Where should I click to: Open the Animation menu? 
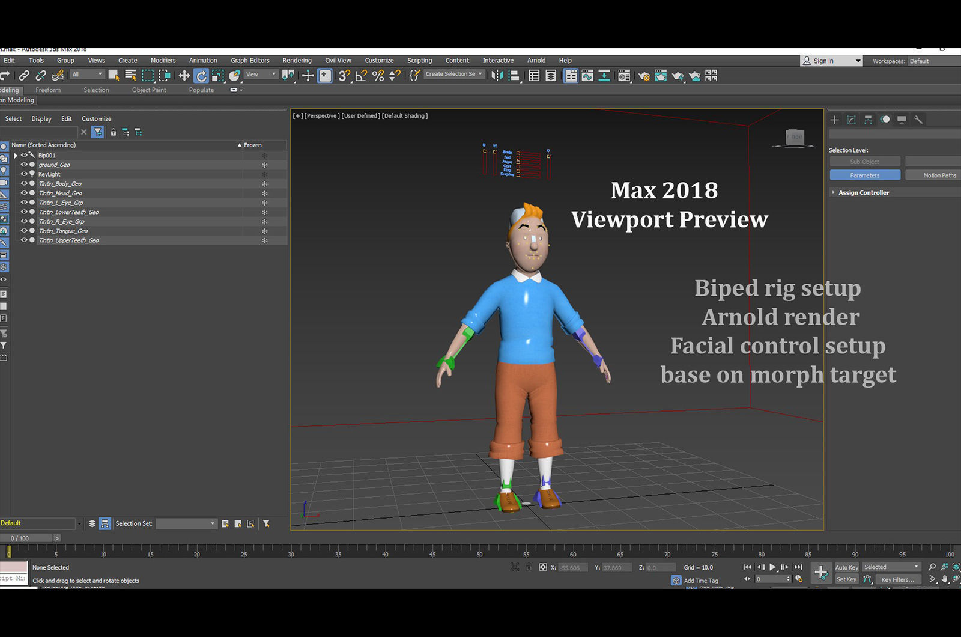(203, 61)
